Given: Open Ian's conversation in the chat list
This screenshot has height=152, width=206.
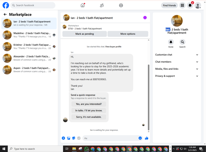Looking at the screenshot, I should (x=29, y=23).
